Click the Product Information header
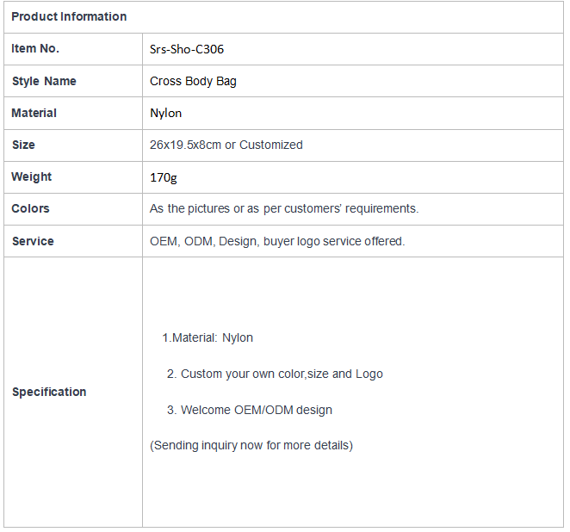 click(69, 16)
